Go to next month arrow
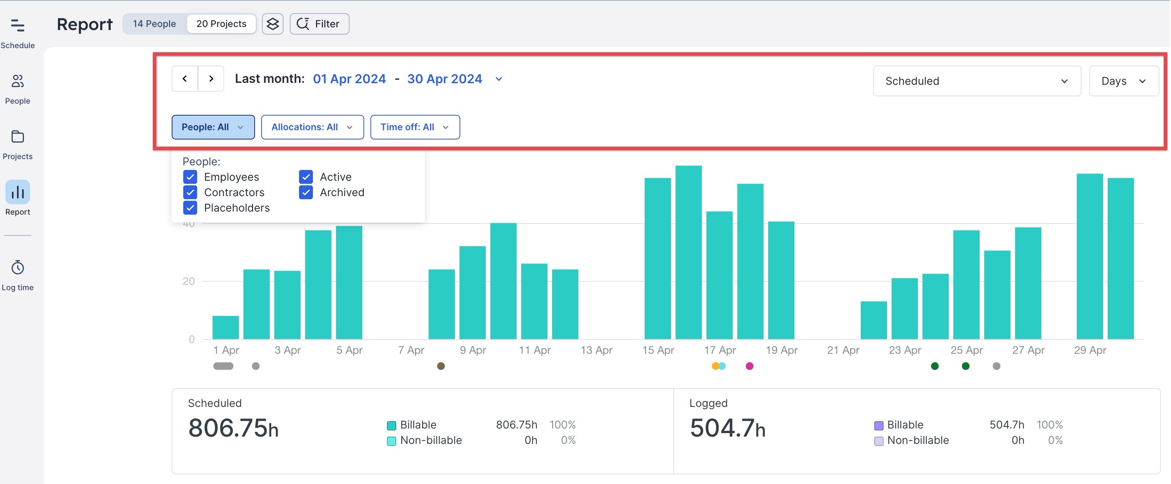The height and width of the screenshot is (484, 1171). pos(211,79)
